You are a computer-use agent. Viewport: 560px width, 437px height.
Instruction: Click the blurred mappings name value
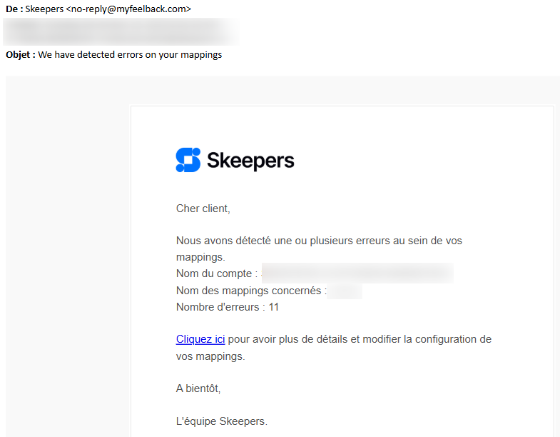tap(346, 291)
